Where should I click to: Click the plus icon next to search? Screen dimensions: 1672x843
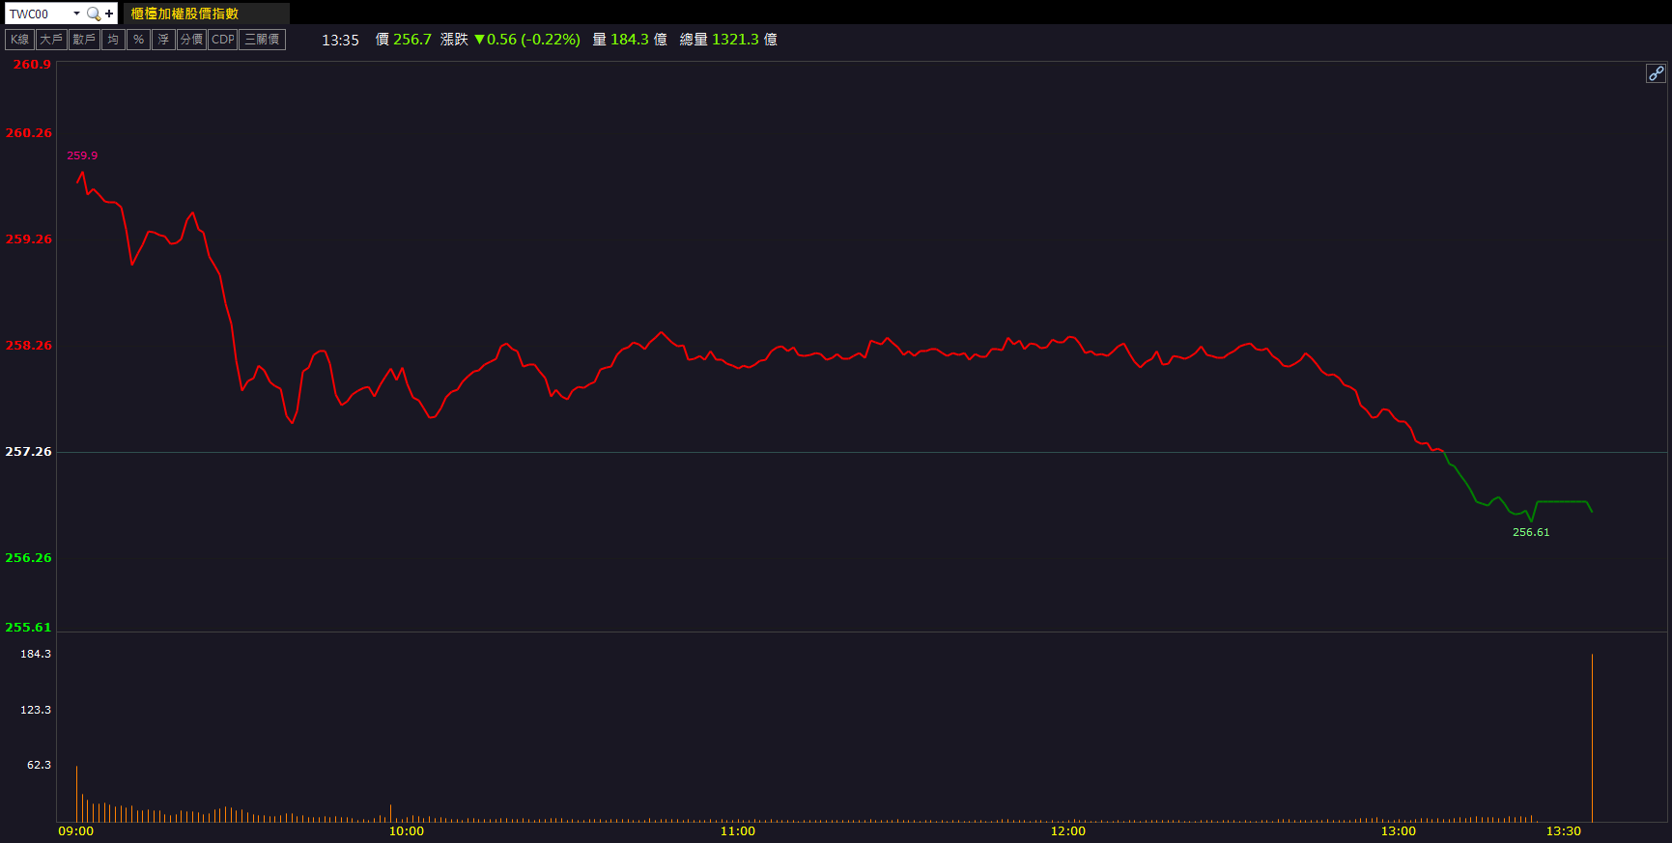[x=109, y=14]
